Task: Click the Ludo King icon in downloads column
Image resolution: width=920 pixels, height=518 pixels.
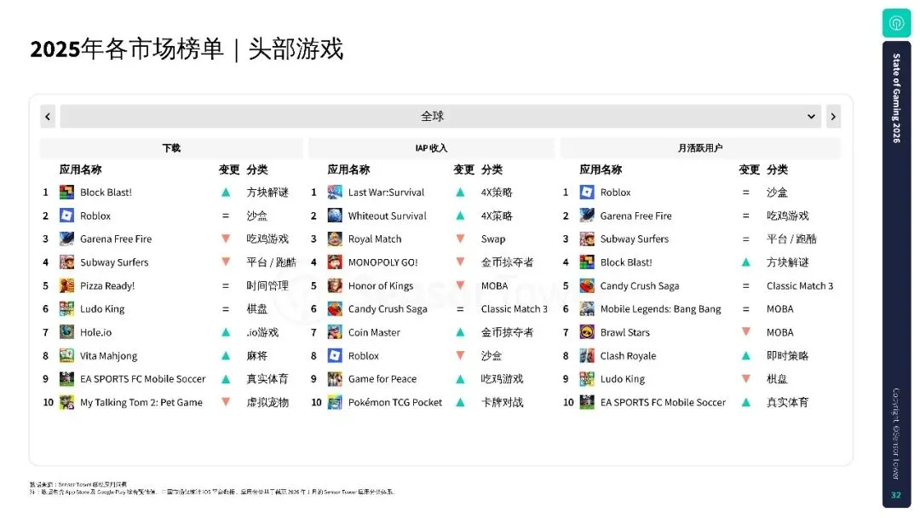Action: [66, 308]
